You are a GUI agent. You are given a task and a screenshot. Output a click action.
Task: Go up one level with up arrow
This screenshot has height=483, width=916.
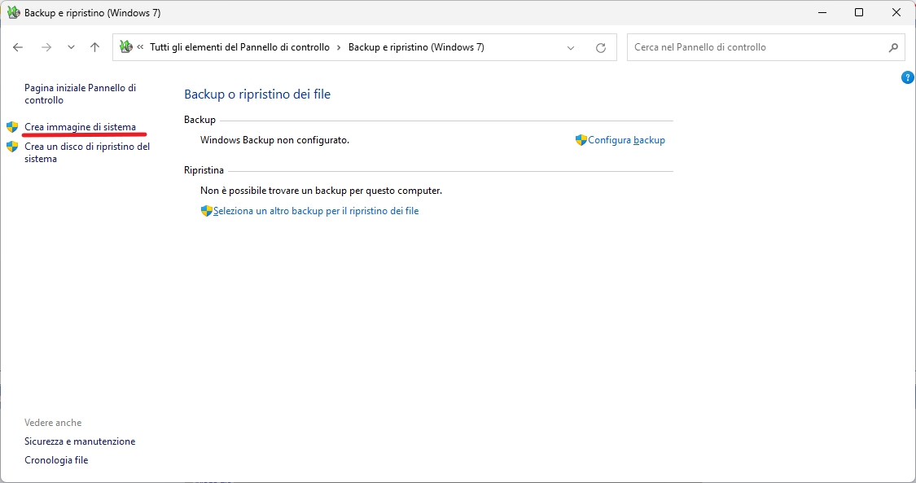point(94,47)
